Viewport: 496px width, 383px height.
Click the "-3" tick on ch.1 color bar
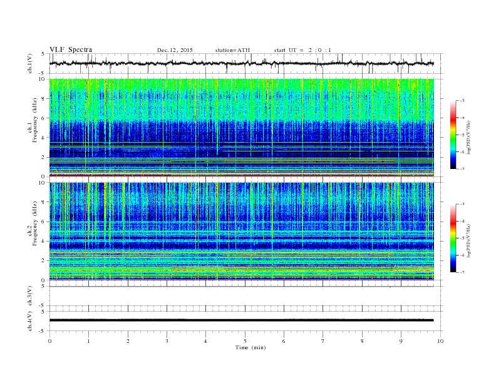pos(462,101)
